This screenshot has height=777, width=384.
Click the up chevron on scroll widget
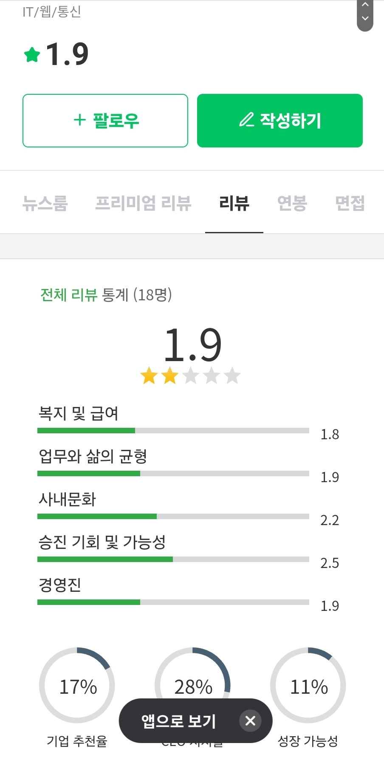365,5
